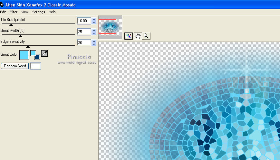This screenshot has width=280, height=160.
Task: Open the Filter menu
Action: pyautogui.click(x=14, y=12)
